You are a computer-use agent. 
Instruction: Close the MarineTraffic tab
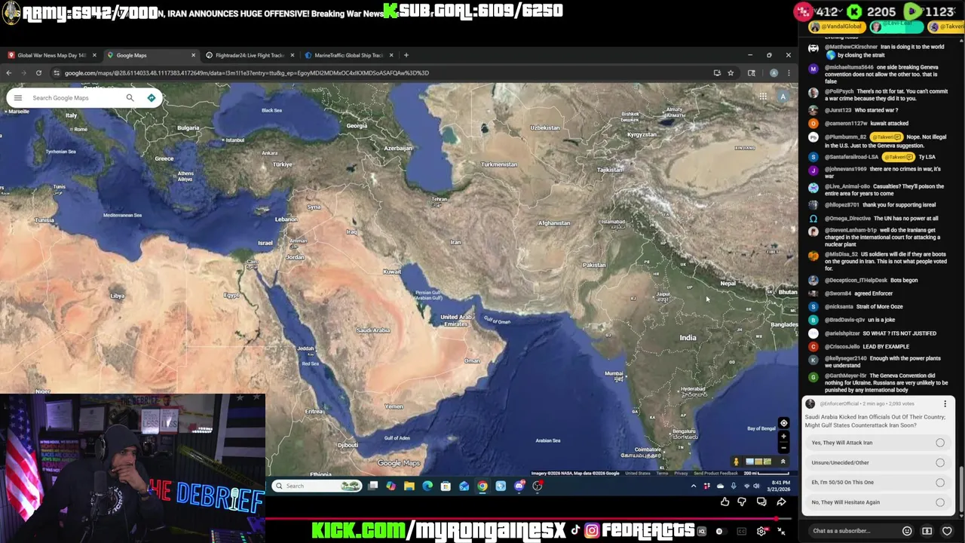[391, 55]
